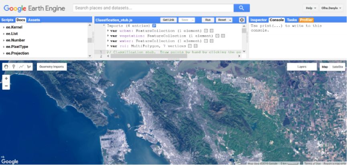Open the Save button dropdown arrow

[x=193, y=20]
